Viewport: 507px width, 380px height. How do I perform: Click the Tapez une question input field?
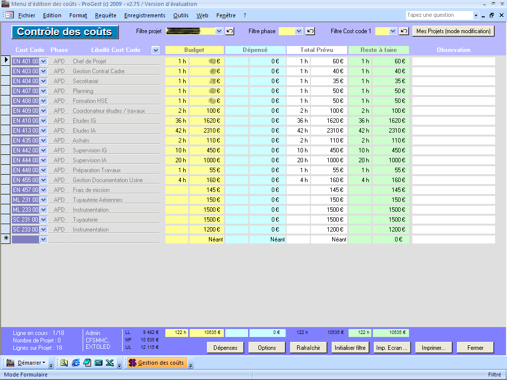click(440, 15)
